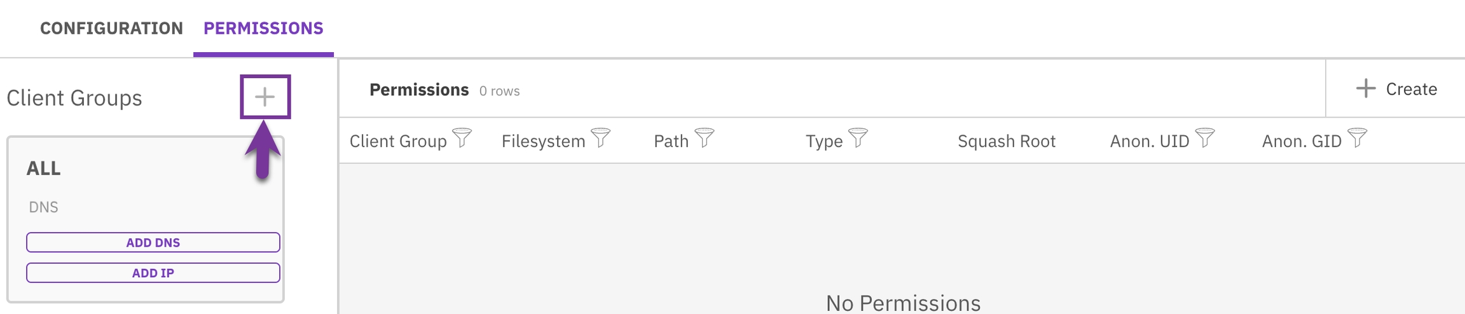Open the Anon. GID filter funnel

tap(1358, 138)
